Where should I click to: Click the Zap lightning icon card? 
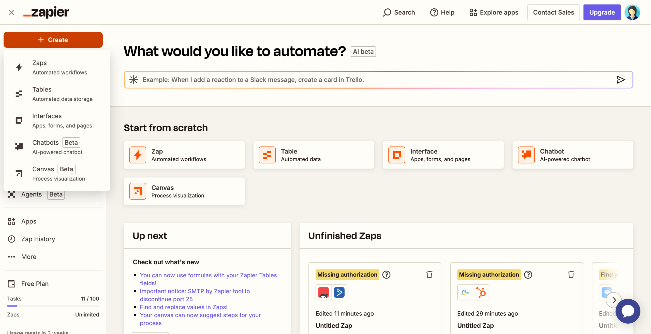coord(138,155)
